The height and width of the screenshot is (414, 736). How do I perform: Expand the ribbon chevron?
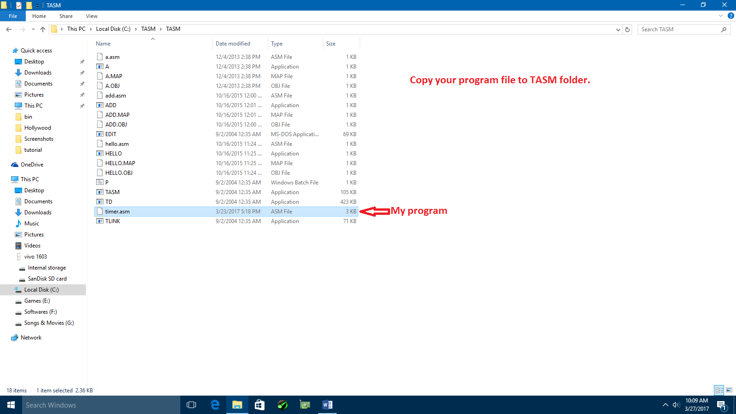[x=721, y=16]
